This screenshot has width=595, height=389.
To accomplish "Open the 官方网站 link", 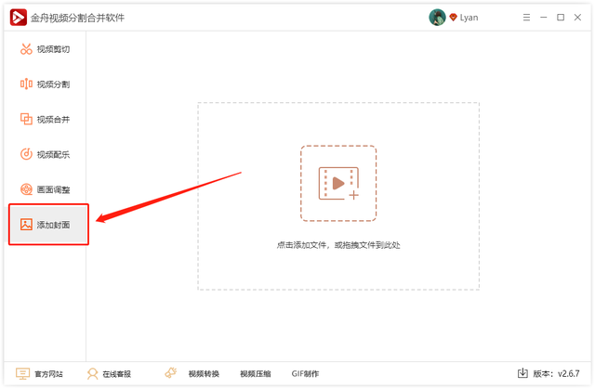I will tap(48, 374).
